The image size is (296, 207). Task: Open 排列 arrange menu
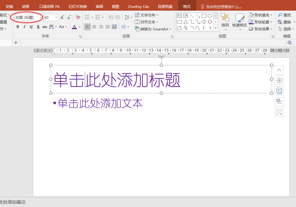(x=225, y=22)
